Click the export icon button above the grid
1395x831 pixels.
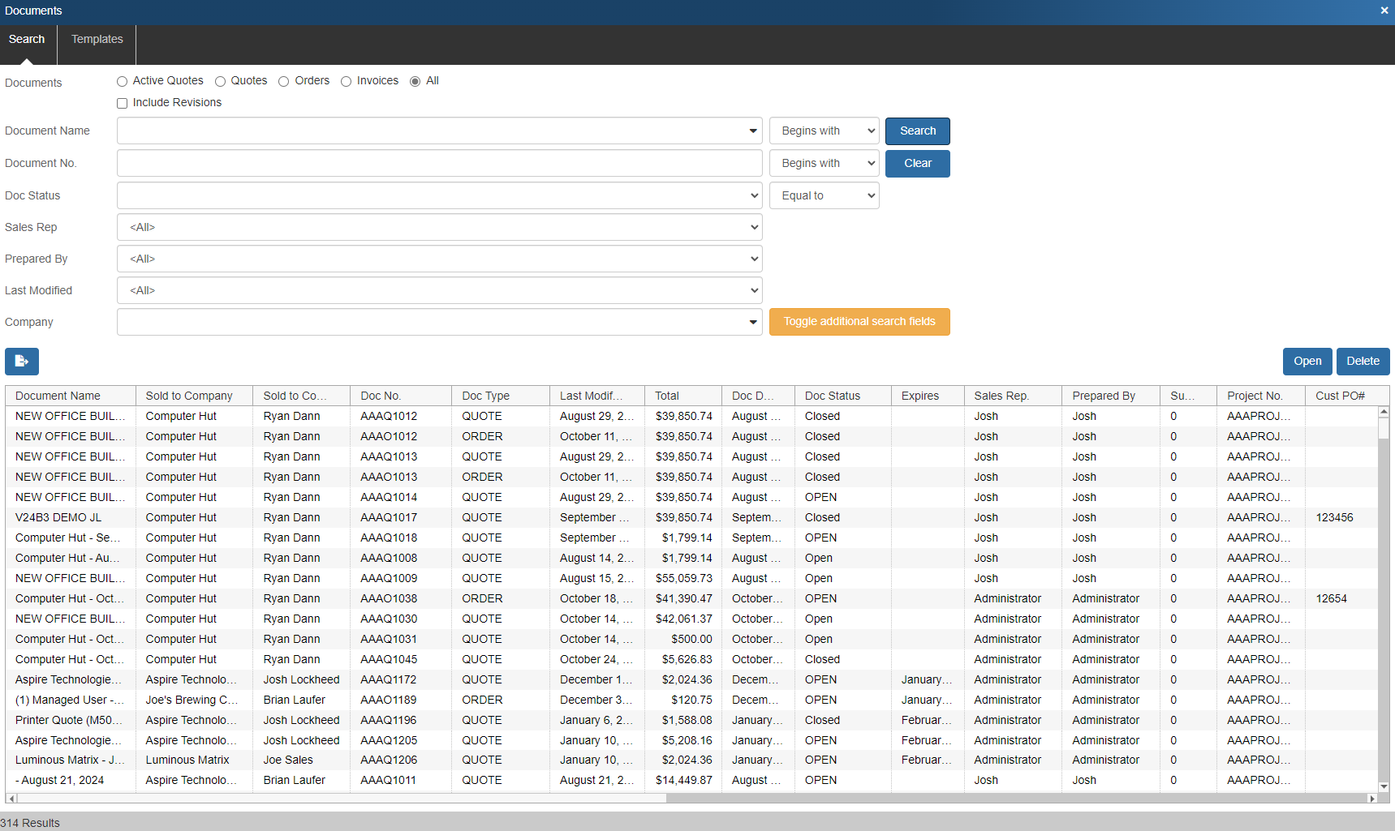[22, 362]
